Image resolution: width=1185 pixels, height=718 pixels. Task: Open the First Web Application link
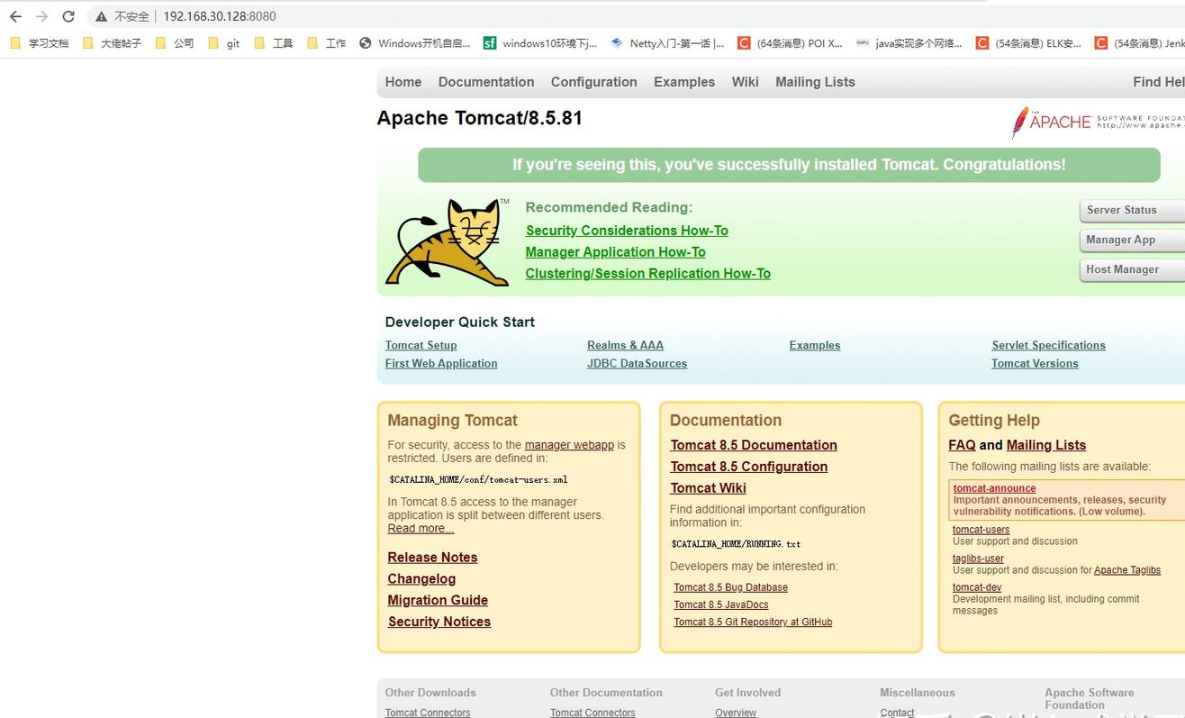pyautogui.click(x=441, y=363)
